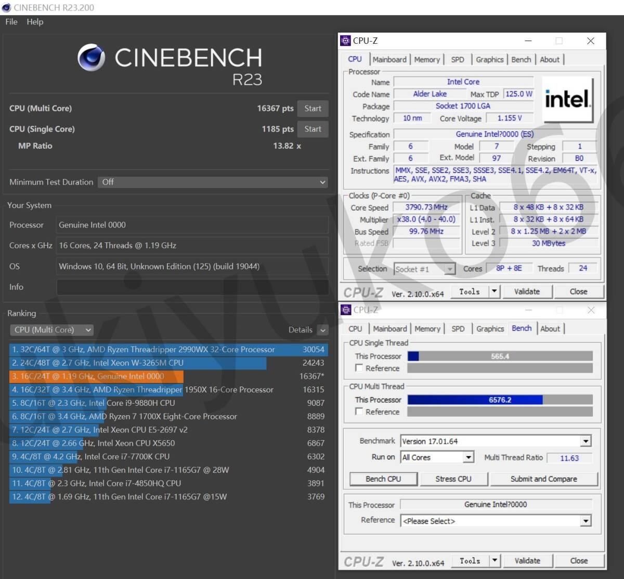Click the Cinebench R23 logo sphere

coord(91,57)
